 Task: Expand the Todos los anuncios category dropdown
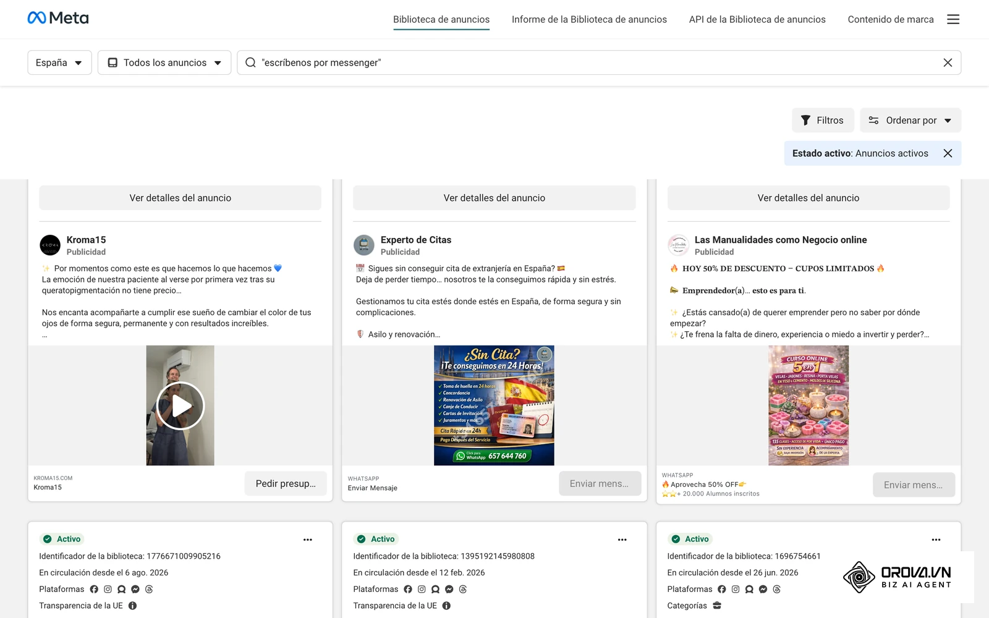(164, 62)
